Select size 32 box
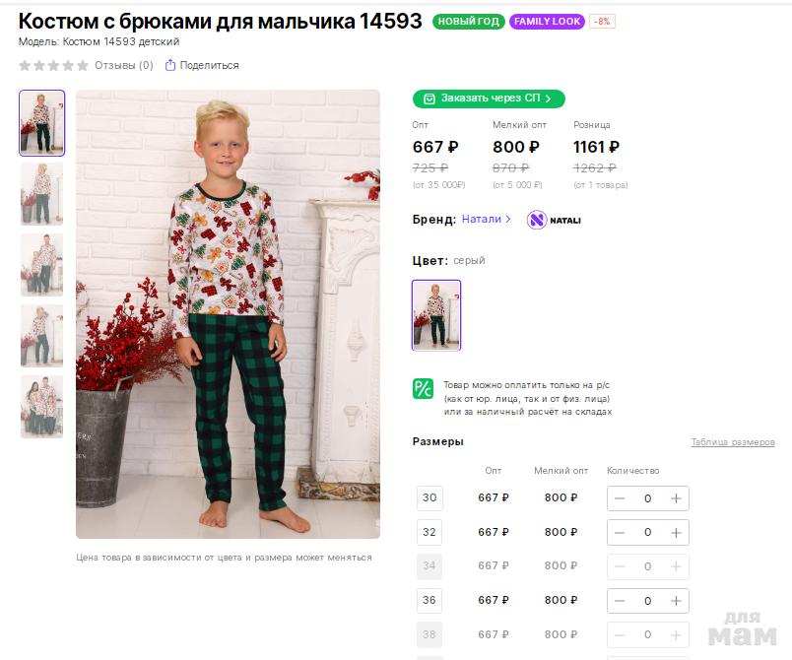The image size is (792, 660). click(x=429, y=533)
